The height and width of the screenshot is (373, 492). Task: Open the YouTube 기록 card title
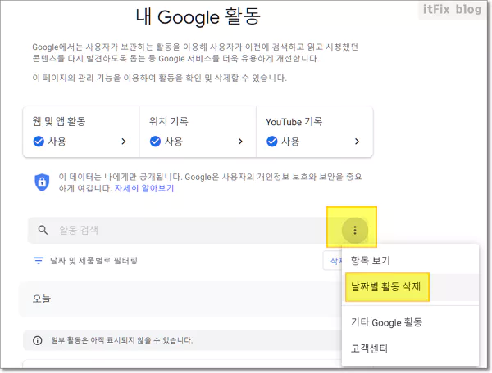(x=294, y=121)
